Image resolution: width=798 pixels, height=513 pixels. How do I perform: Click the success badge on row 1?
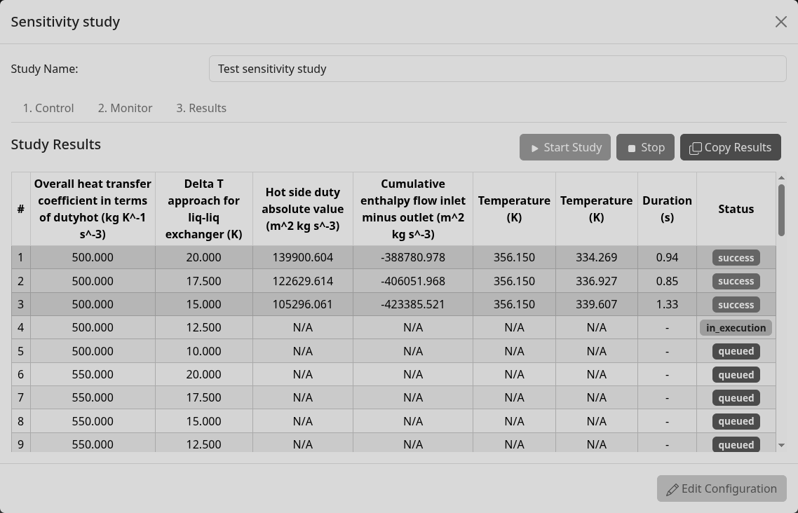point(736,257)
